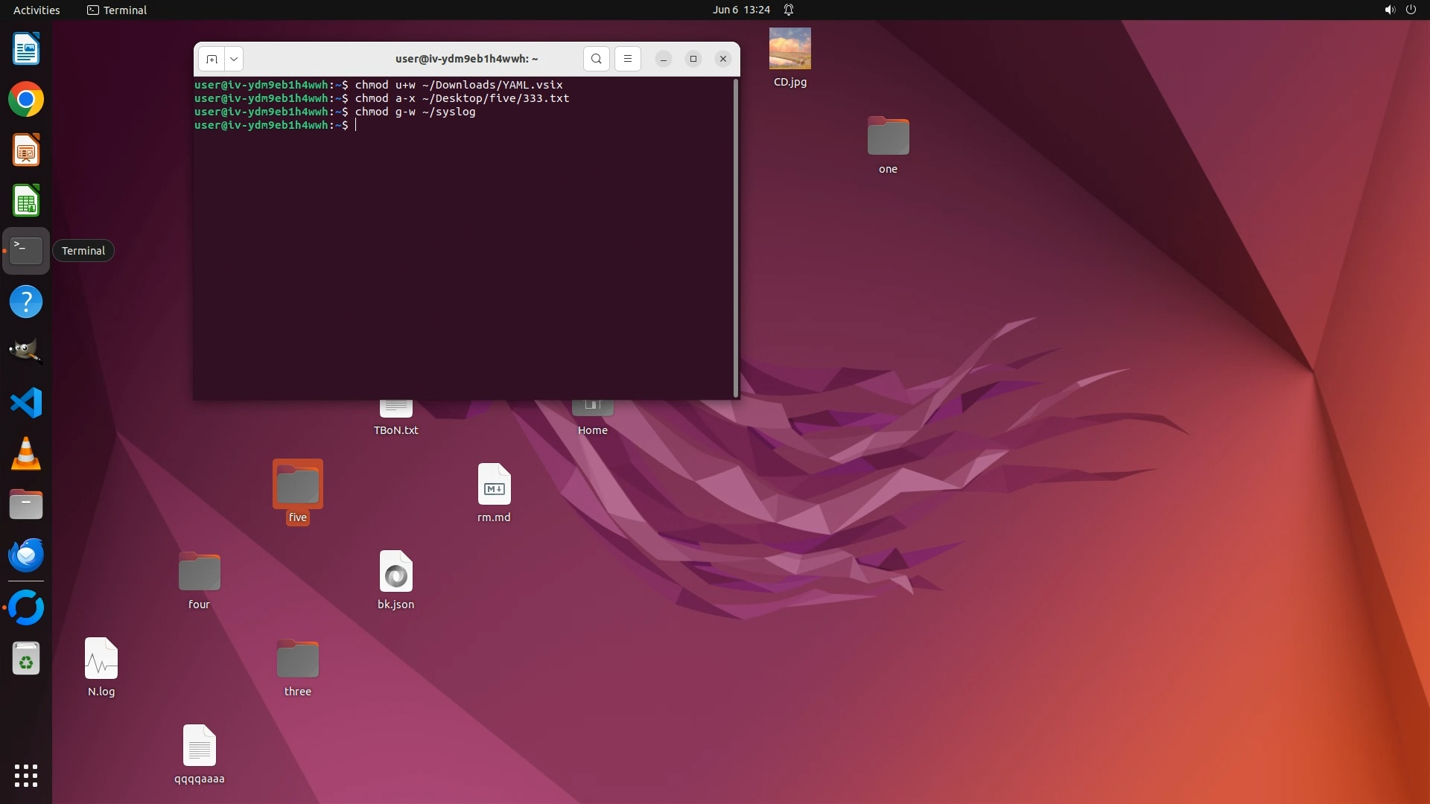Open LibreOffice Calc spreadsheet icon
Image resolution: width=1430 pixels, height=804 pixels.
(26, 201)
